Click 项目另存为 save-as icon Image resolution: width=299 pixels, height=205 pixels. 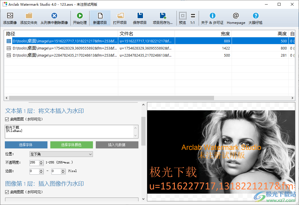pyautogui.click(x=163, y=16)
